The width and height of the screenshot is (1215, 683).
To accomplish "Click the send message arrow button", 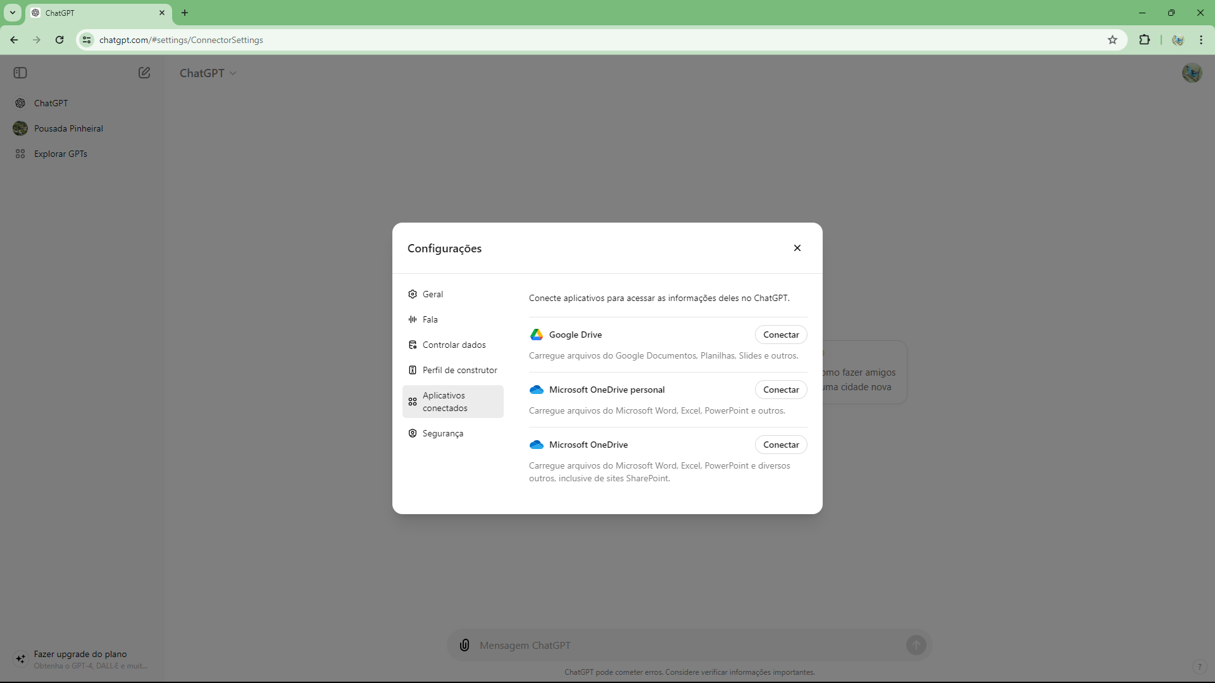I will click(916, 645).
